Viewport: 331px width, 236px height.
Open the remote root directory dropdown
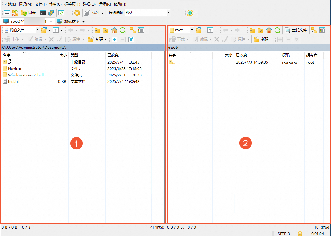pos(192,30)
